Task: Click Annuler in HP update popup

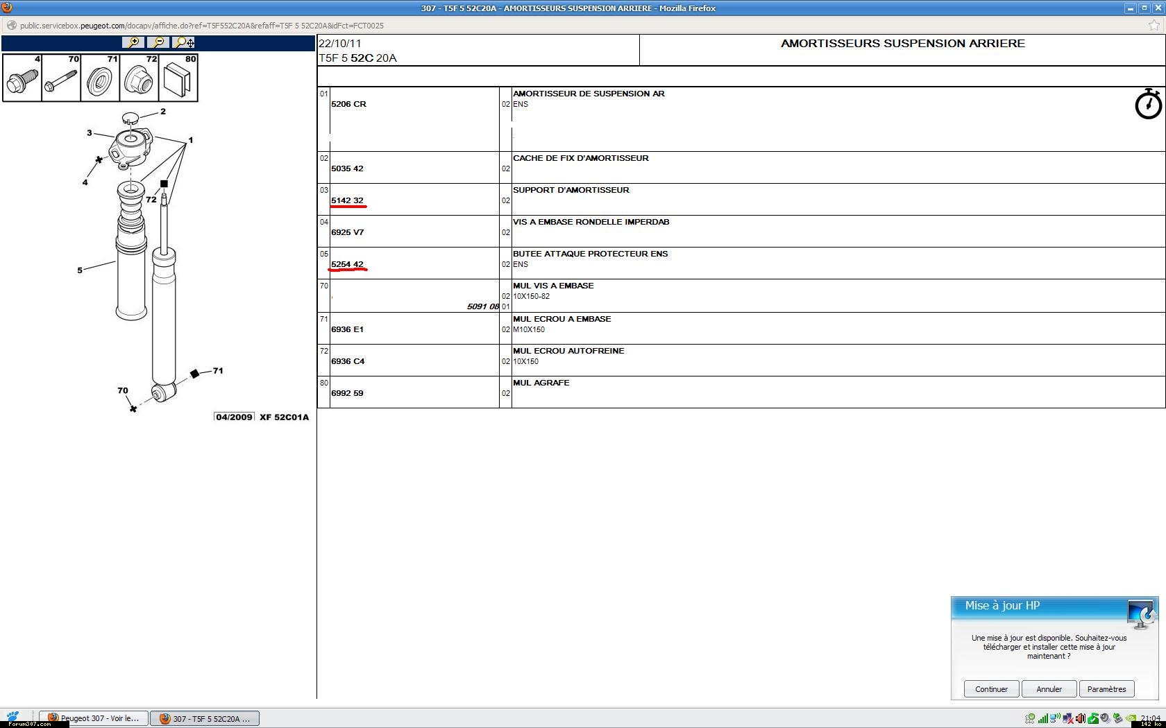Action: tap(1049, 689)
